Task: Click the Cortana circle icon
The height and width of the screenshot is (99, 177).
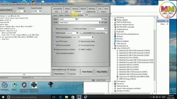Action: (9, 97)
